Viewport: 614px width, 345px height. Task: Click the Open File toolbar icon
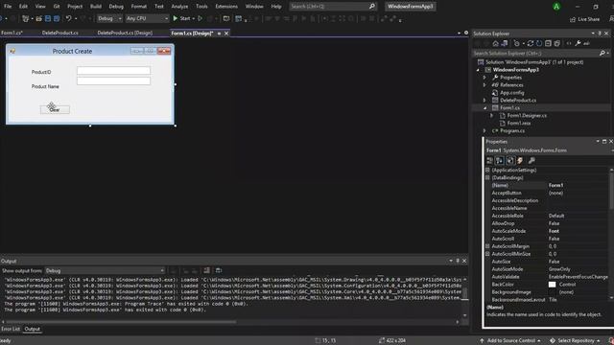tap(38, 18)
